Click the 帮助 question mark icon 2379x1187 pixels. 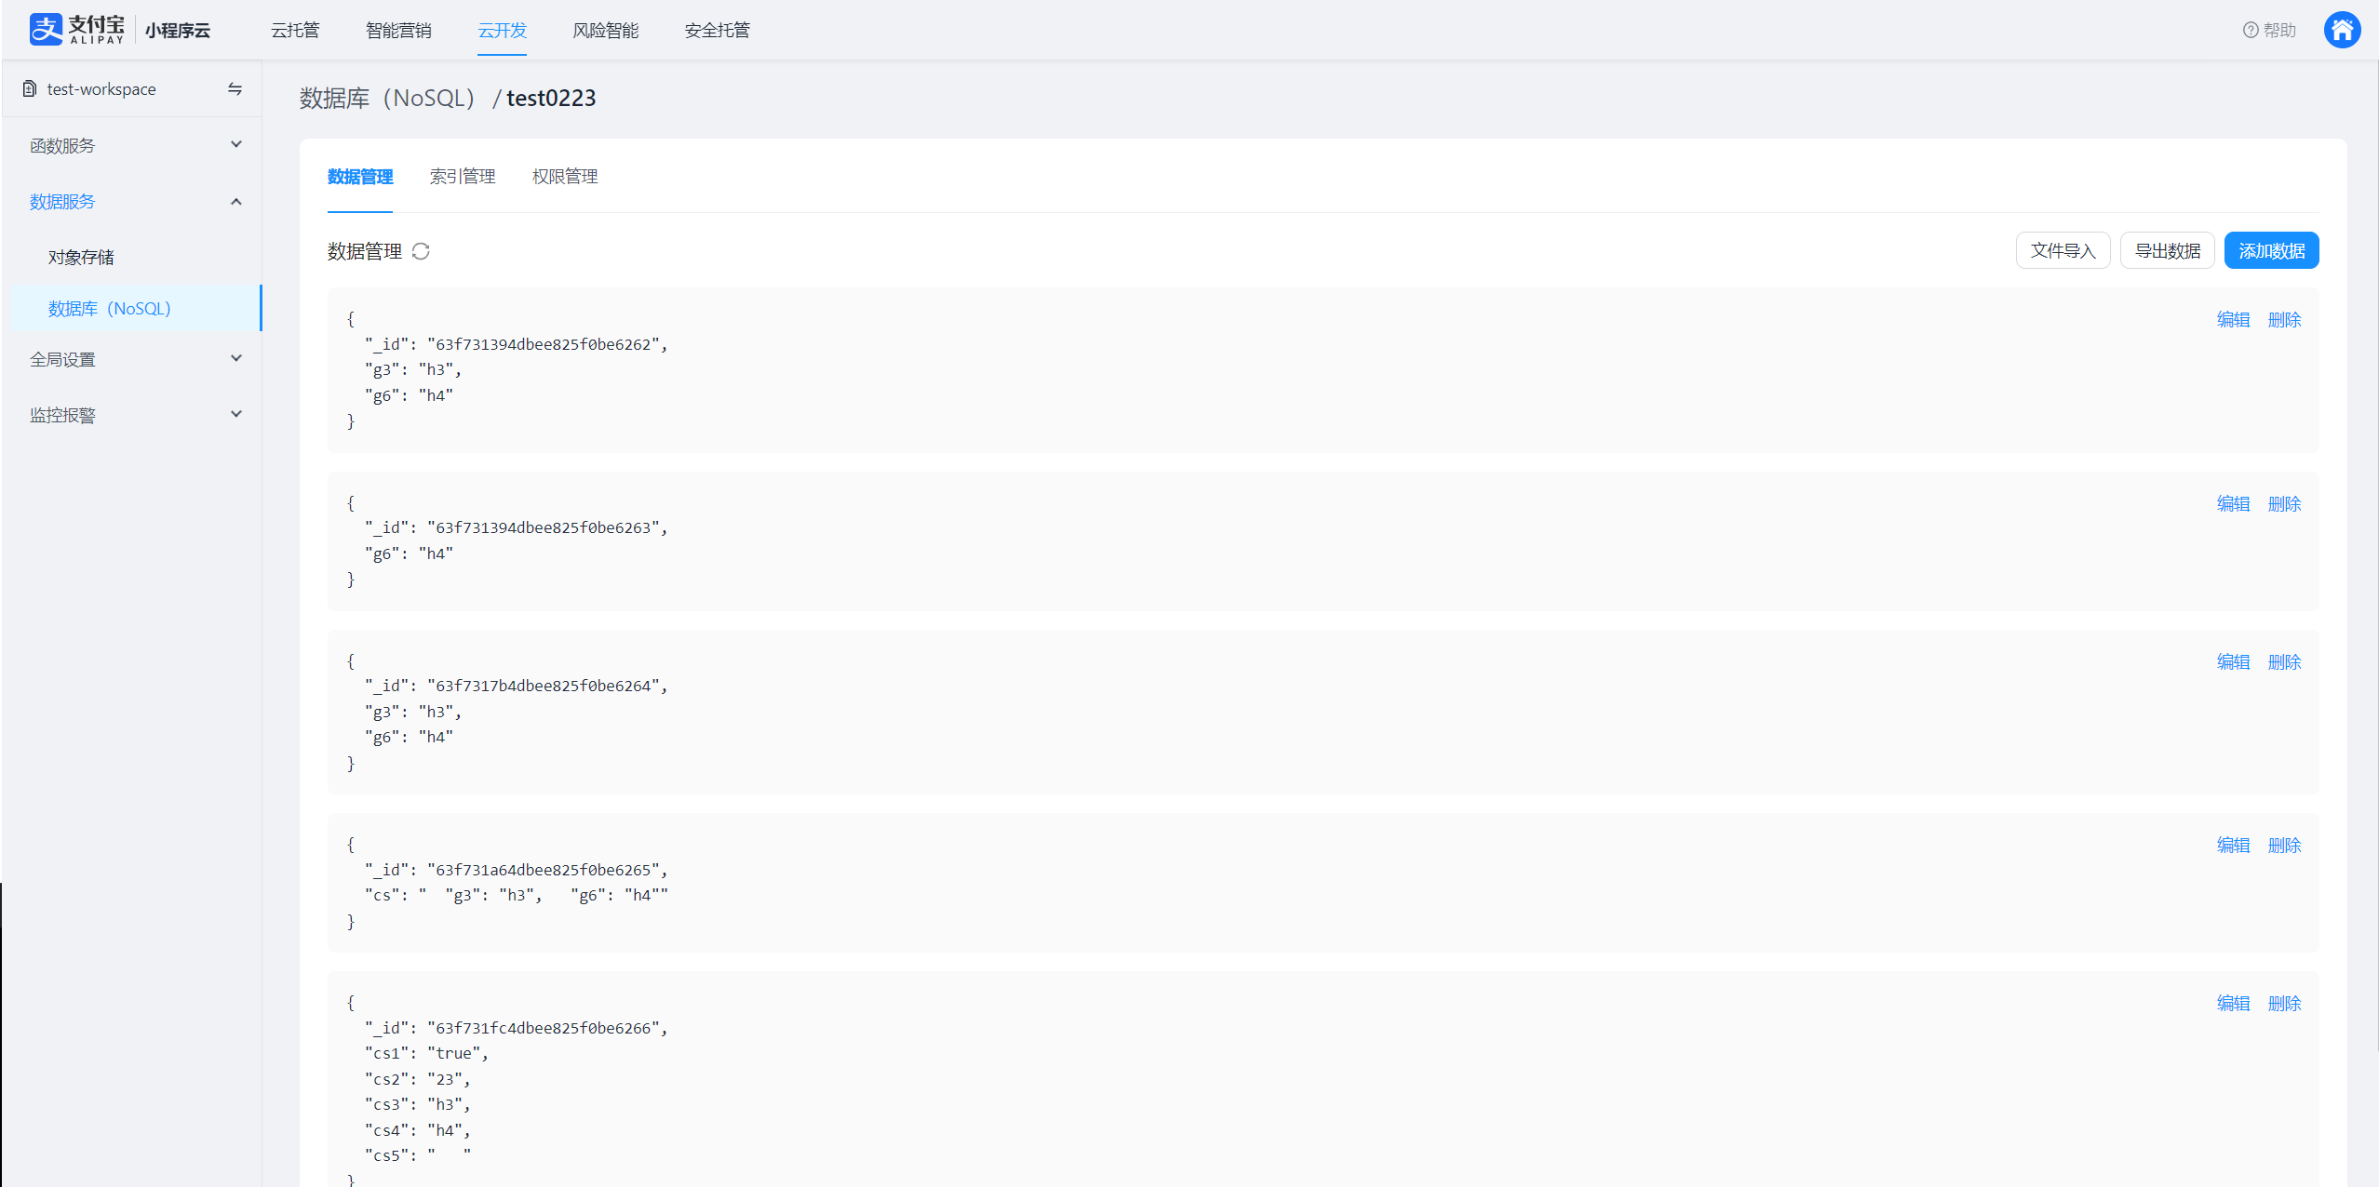pyautogui.click(x=2250, y=30)
